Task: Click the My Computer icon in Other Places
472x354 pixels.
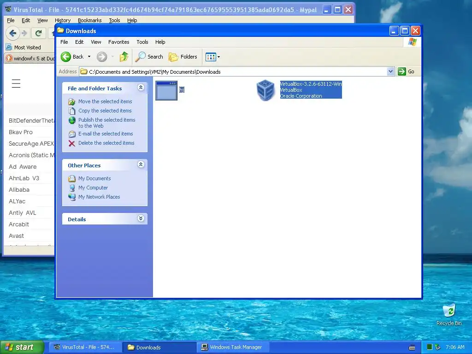Action: coord(71,188)
